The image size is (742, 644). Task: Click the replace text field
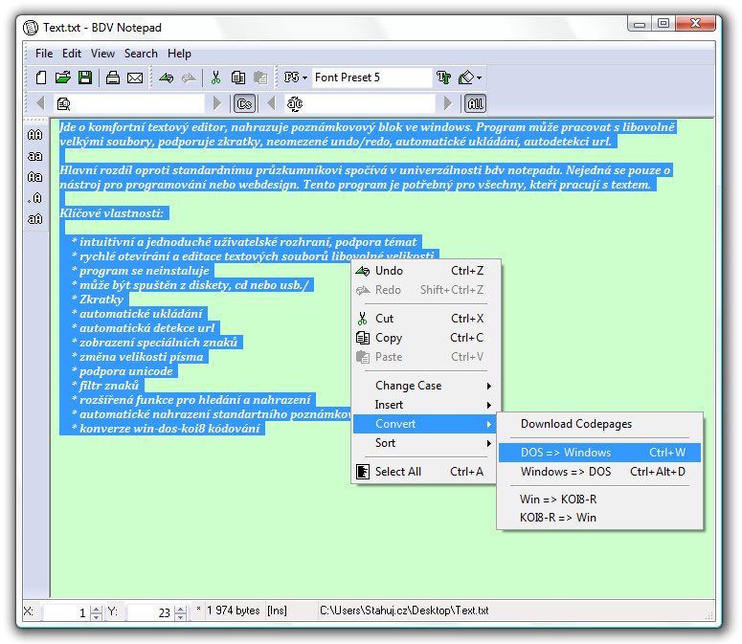click(360, 103)
